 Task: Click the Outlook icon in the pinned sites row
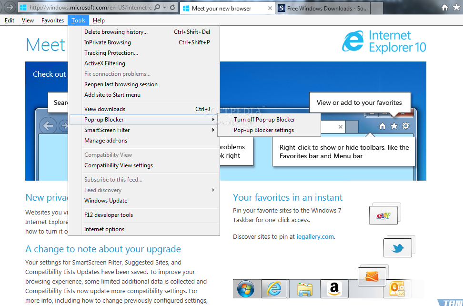coord(397,289)
